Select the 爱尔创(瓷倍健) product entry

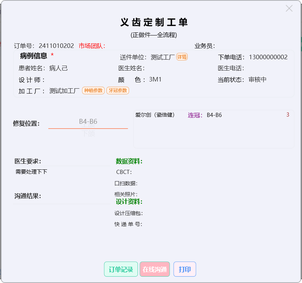click(x=155, y=115)
